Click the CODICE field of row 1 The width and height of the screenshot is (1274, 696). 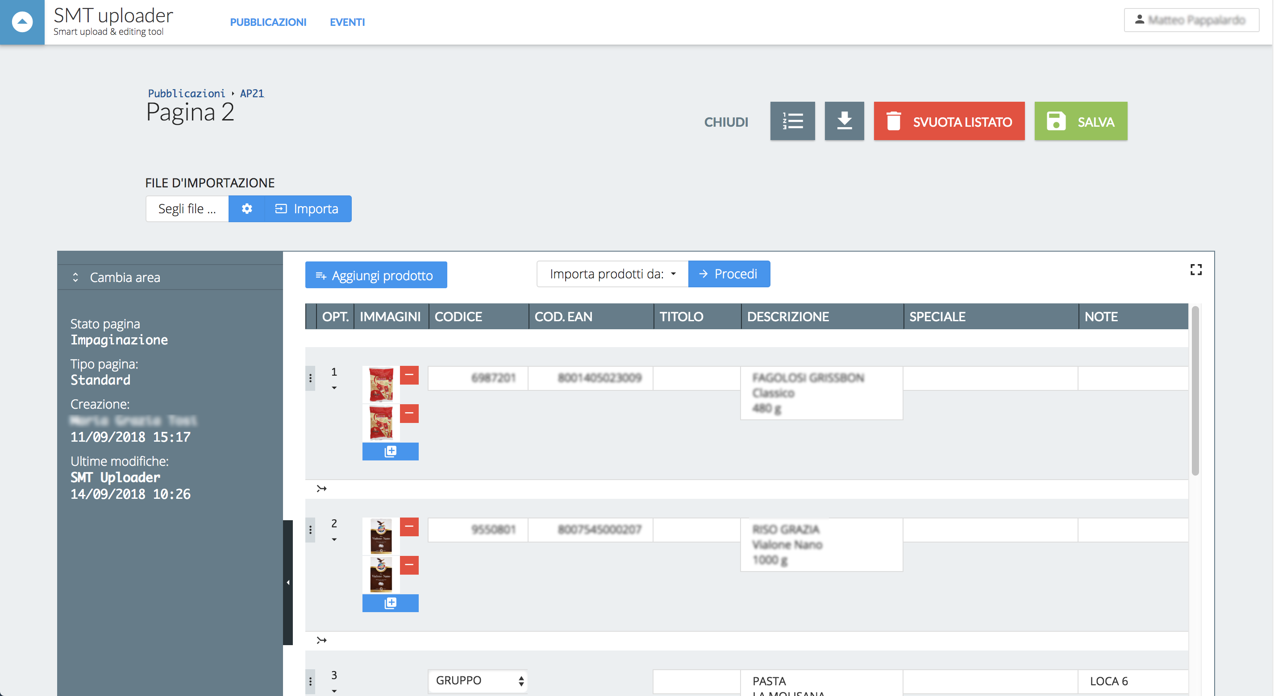(x=478, y=378)
